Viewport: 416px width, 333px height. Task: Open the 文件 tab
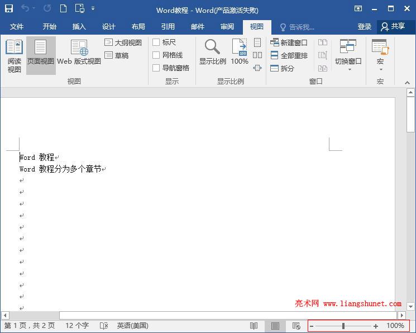[x=17, y=27]
